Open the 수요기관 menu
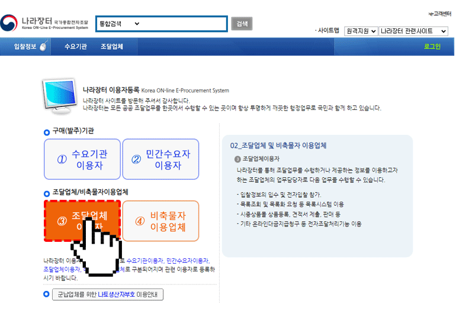456x324 pixels. click(x=76, y=47)
